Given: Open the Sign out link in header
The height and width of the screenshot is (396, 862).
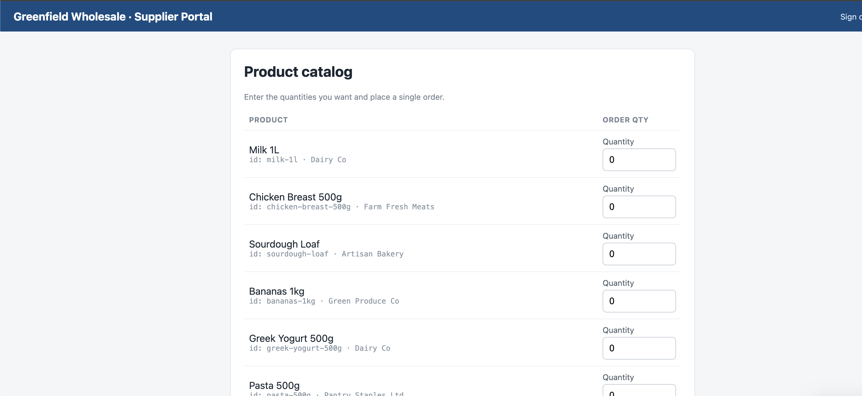Looking at the screenshot, I should [x=851, y=17].
